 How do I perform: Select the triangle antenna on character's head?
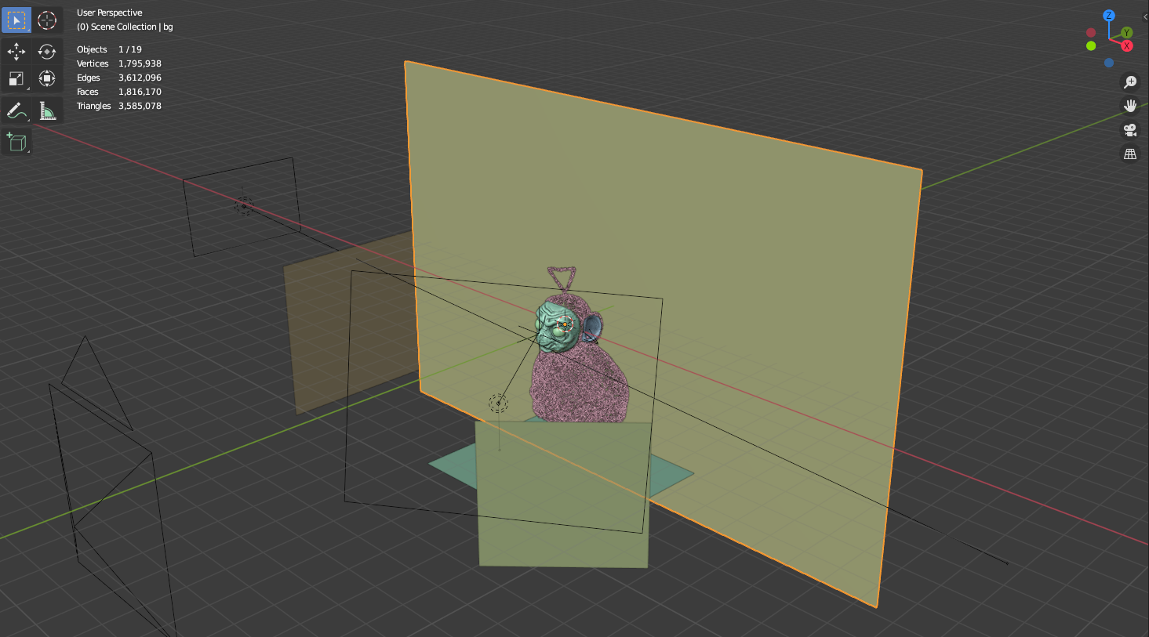(x=562, y=278)
